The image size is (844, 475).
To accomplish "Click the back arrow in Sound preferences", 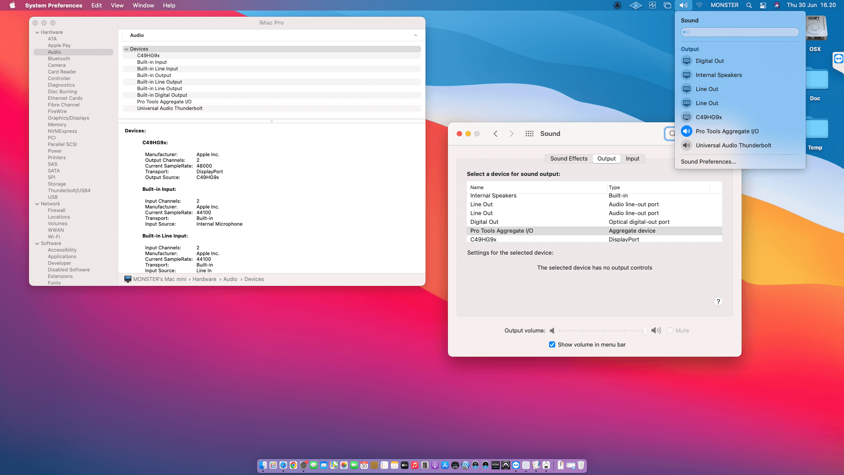I will [495, 134].
